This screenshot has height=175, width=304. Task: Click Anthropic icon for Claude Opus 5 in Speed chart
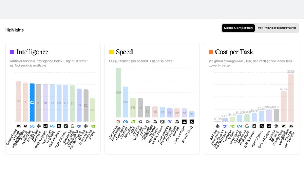(177, 121)
